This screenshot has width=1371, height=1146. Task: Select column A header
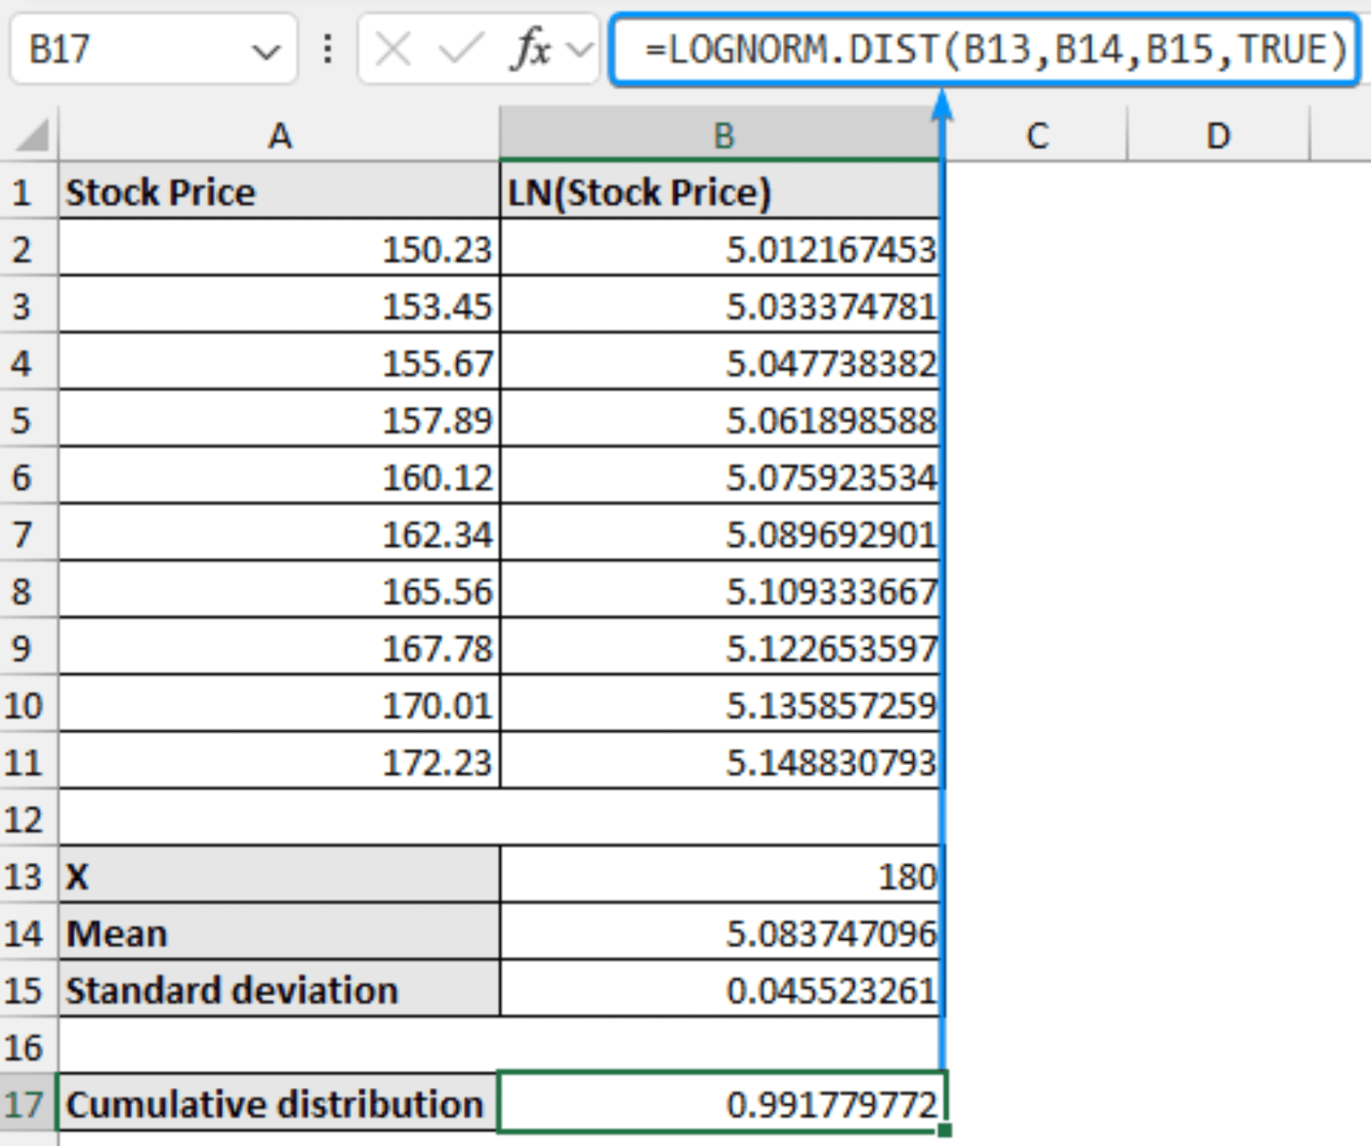[x=281, y=136]
